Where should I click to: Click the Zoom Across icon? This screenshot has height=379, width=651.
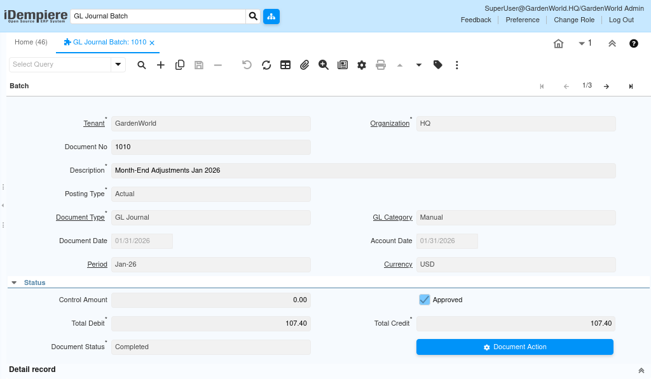tap(324, 65)
